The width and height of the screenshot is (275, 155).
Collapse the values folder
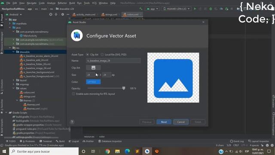13,88
